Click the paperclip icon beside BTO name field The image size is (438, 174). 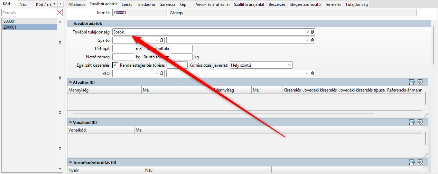click(312, 73)
